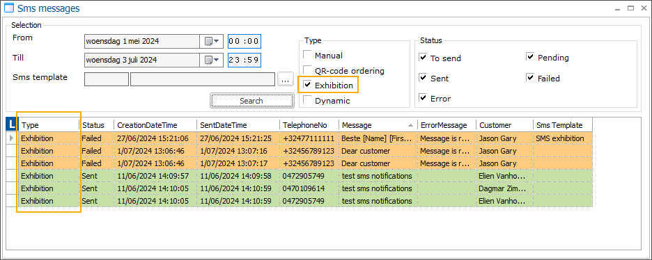Click the short Sms template code field
The width and height of the screenshot is (652, 260).
pyautogui.click(x=107, y=79)
